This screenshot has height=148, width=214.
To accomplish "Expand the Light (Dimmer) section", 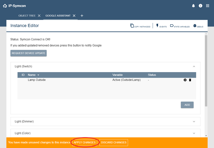I will (x=194, y=121).
